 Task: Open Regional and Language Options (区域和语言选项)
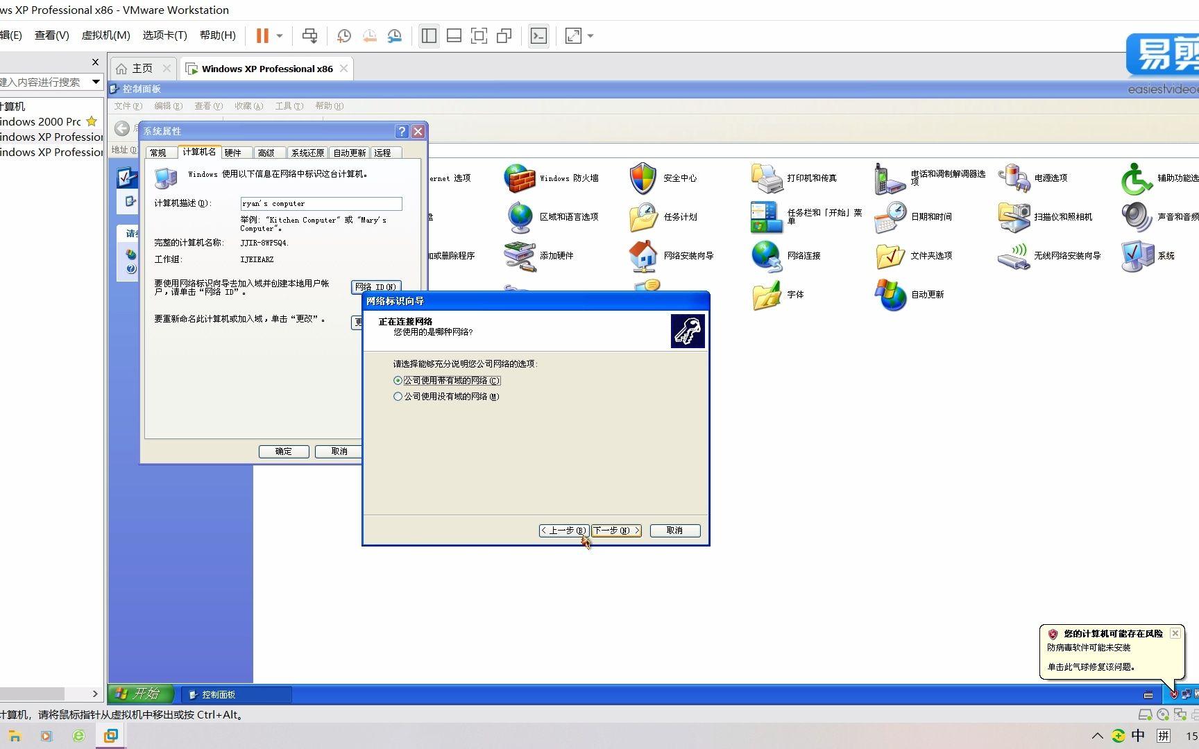[519, 217]
